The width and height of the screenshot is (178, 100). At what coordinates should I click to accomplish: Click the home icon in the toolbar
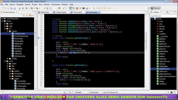[x=77, y=8]
